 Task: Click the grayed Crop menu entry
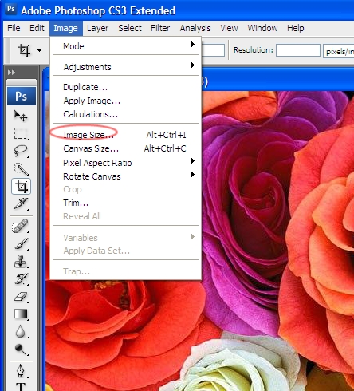click(125, 189)
